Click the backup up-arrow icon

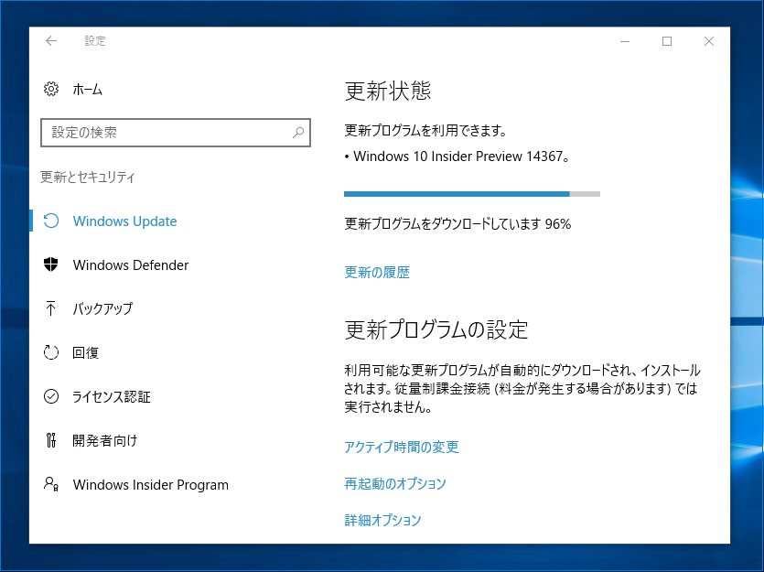(51, 308)
